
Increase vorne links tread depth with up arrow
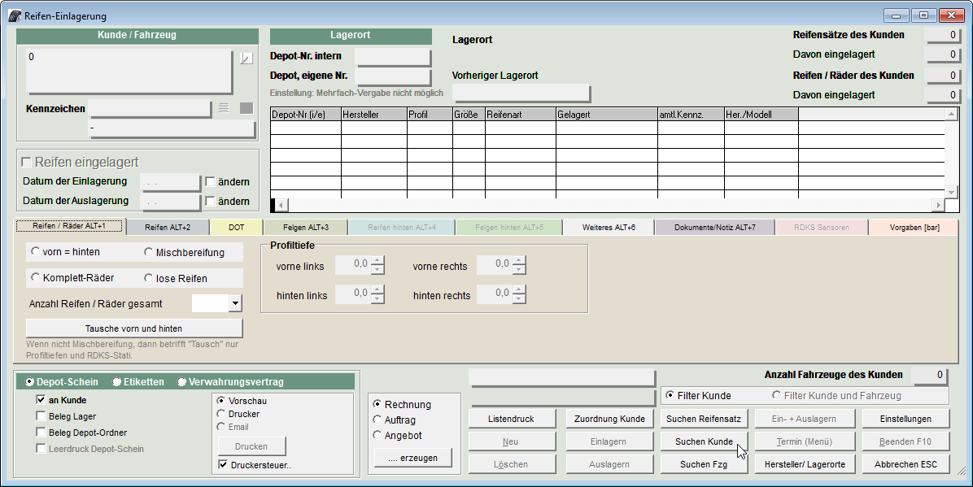tap(377, 260)
